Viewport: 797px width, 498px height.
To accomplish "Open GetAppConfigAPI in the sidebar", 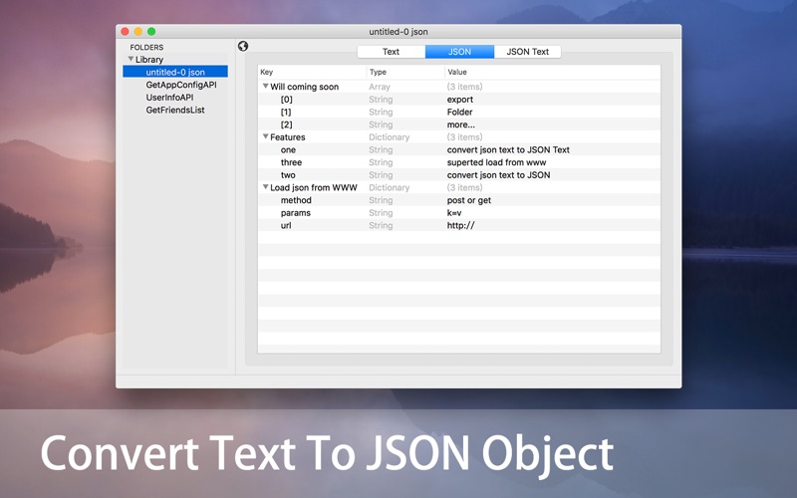I will (x=181, y=85).
